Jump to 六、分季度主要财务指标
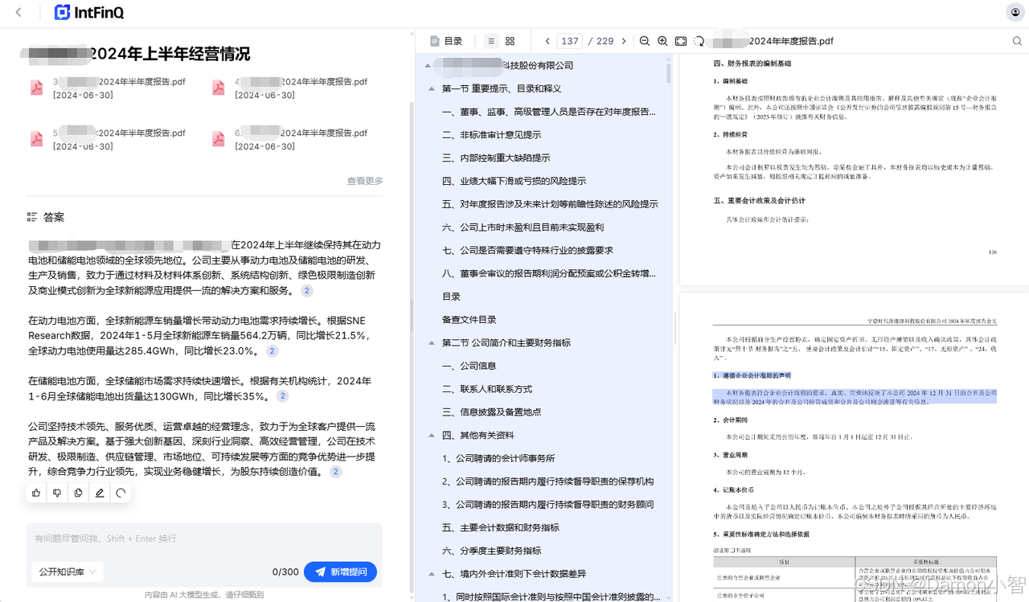 [491, 551]
